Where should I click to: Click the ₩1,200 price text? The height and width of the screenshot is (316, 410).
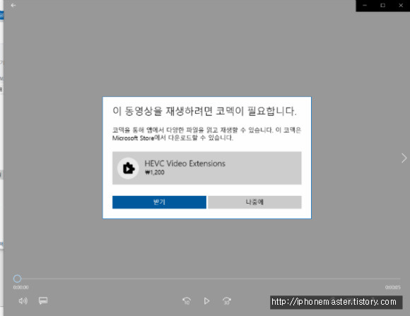pos(155,172)
